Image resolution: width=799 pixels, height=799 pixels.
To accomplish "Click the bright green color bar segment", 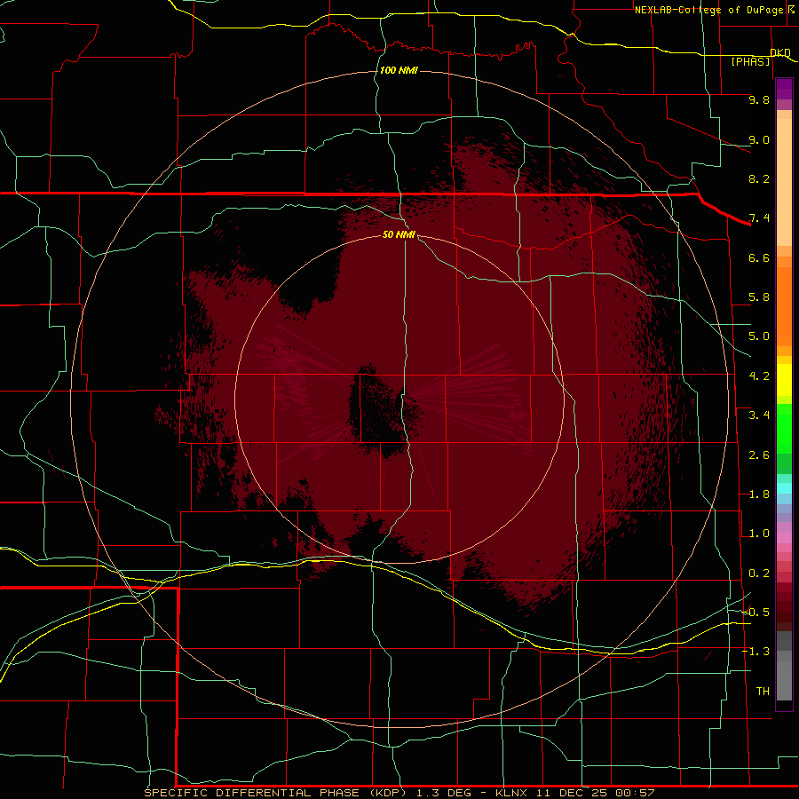I will coord(784,429).
